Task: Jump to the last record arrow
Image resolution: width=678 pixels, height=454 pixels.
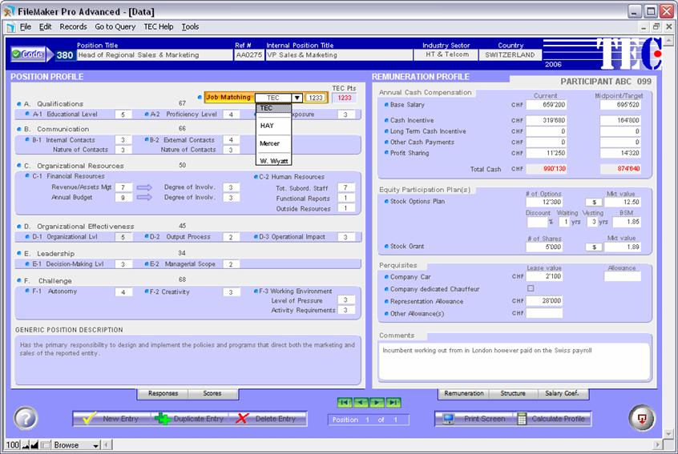Action: [x=392, y=402]
